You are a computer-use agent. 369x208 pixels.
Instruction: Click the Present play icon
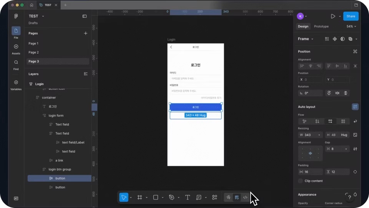coord(333,16)
